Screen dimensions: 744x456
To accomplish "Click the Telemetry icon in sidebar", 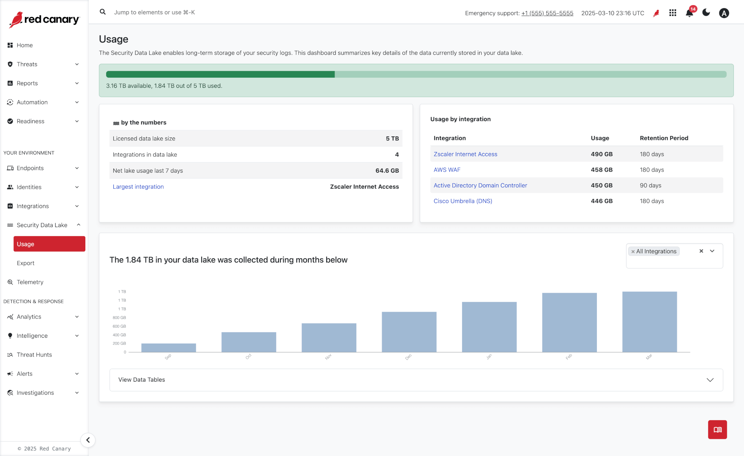I will click(10, 282).
